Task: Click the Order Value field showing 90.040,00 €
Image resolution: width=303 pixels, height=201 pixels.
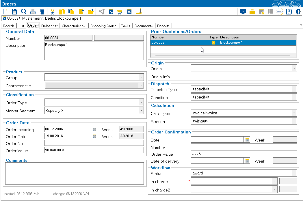Action: 94,150
